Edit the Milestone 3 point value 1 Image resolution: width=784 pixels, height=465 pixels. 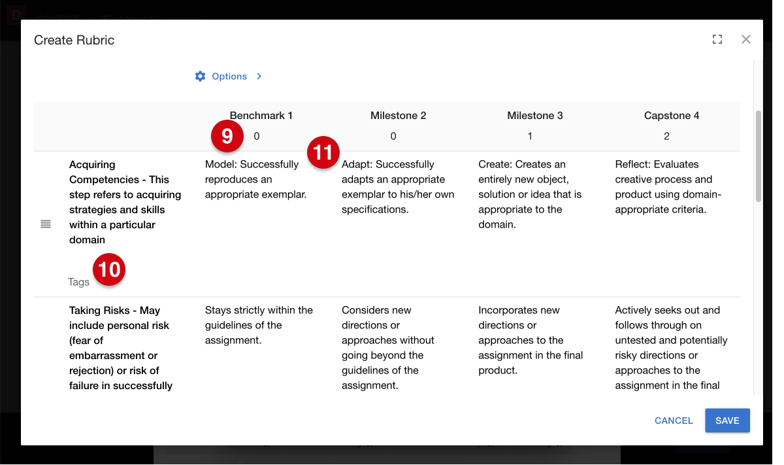click(x=530, y=136)
